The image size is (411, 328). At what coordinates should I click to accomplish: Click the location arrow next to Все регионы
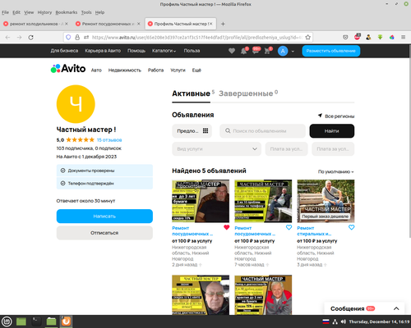point(320,116)
